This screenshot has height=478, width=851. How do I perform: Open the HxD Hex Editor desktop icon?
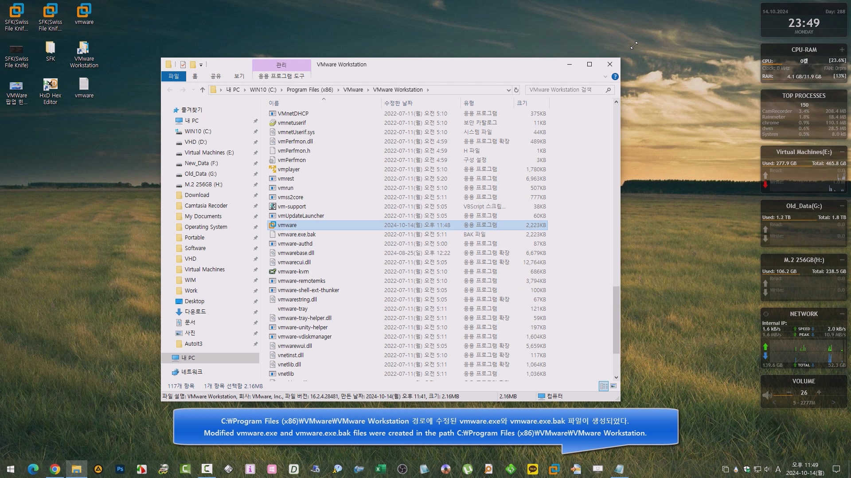click(50, 91)
